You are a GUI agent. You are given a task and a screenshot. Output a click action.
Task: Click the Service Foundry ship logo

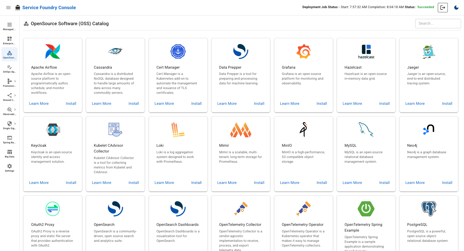[x=18, y=8]
